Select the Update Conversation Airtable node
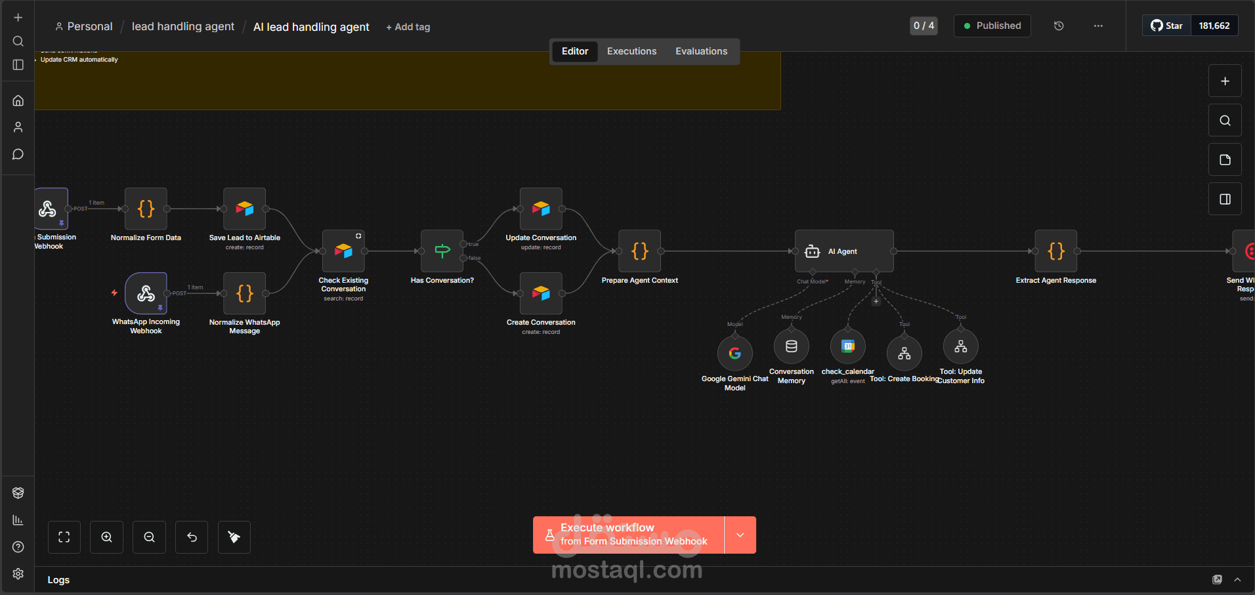 541,209
